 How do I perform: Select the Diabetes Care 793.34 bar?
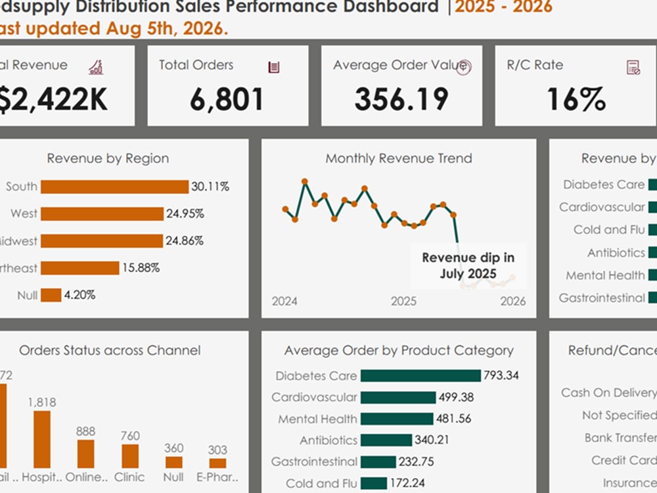[420, 375]
